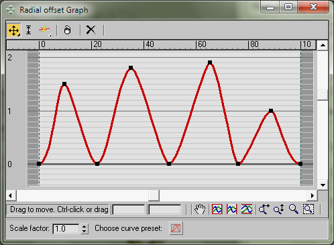Activate the Zoom Region tool
Screen dimensions: 334x245
309,209
